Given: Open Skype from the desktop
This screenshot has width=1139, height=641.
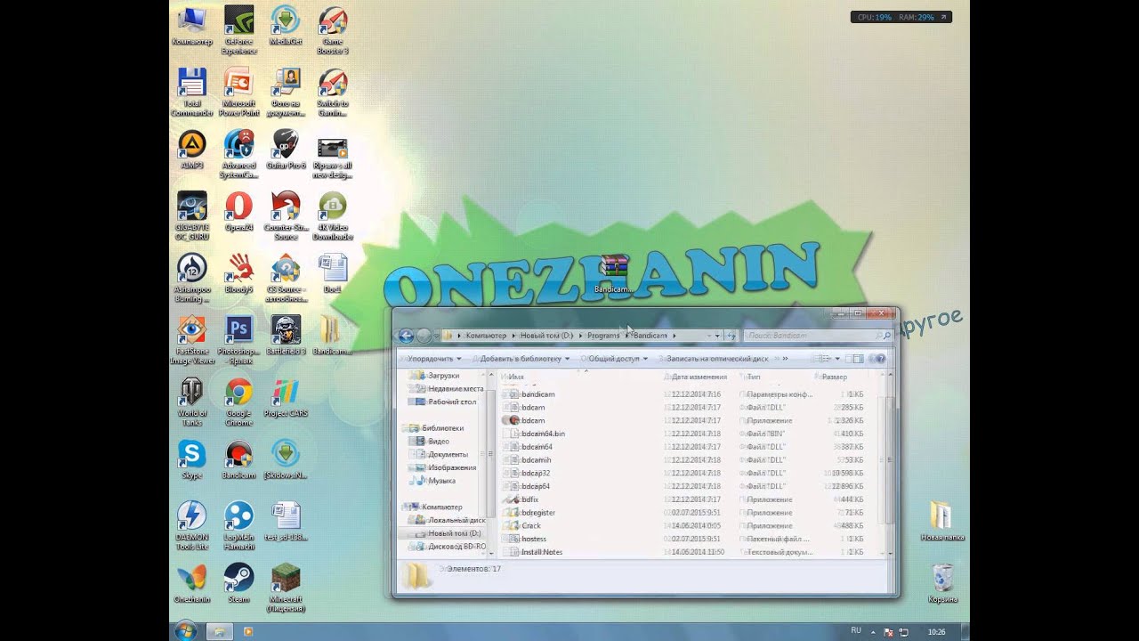Looking at the screenshot, I should [191, 459].
